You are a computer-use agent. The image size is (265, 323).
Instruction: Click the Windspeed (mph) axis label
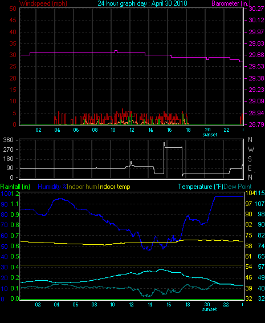click(x=43, y=3)
